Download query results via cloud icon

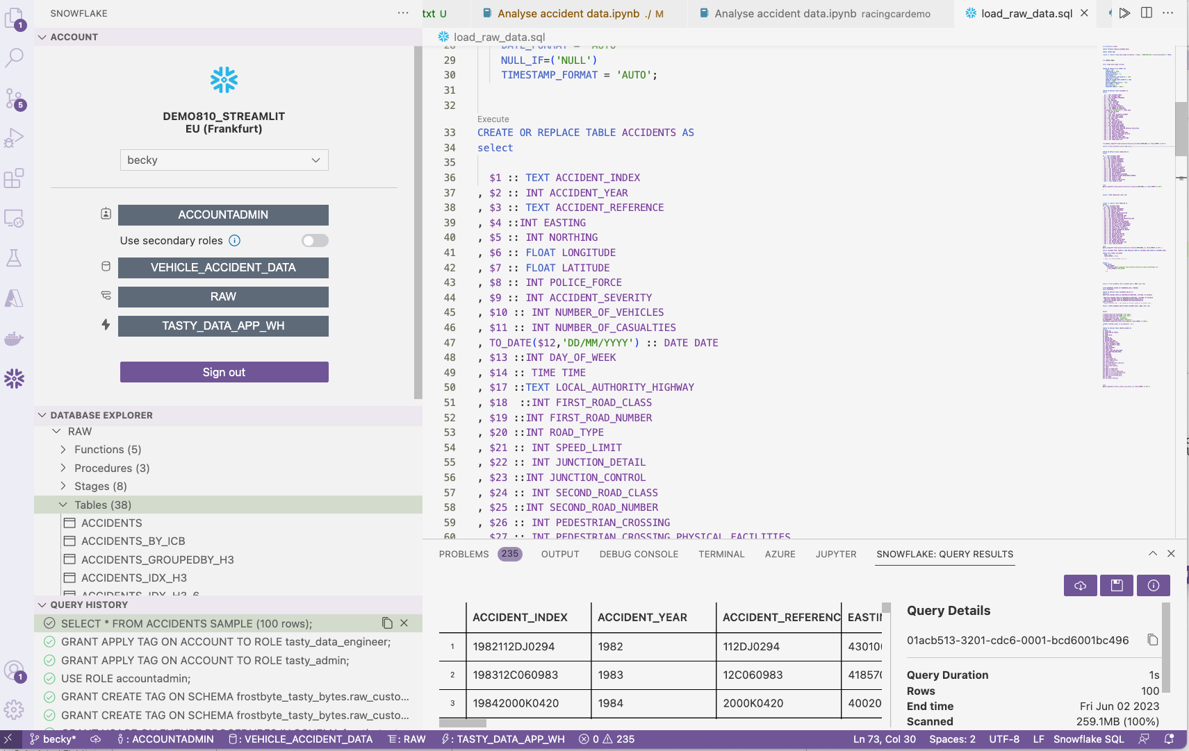point(1081,585)
